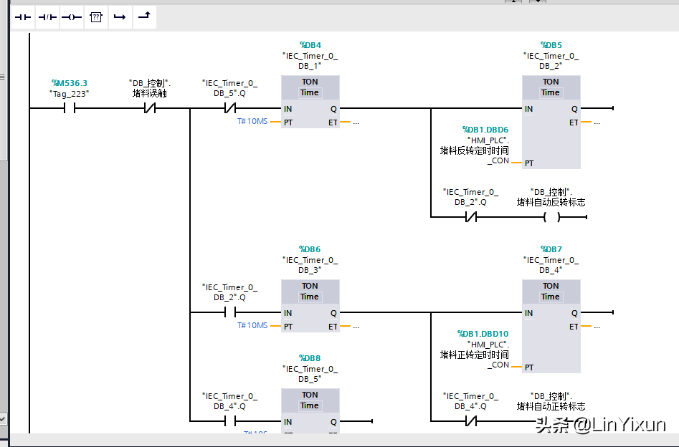Viewport: 679px width, 447px height.
Task: Click the T#10MS preset of %DB4 timer
Action: pyautogui.click(x=252, y=122)
